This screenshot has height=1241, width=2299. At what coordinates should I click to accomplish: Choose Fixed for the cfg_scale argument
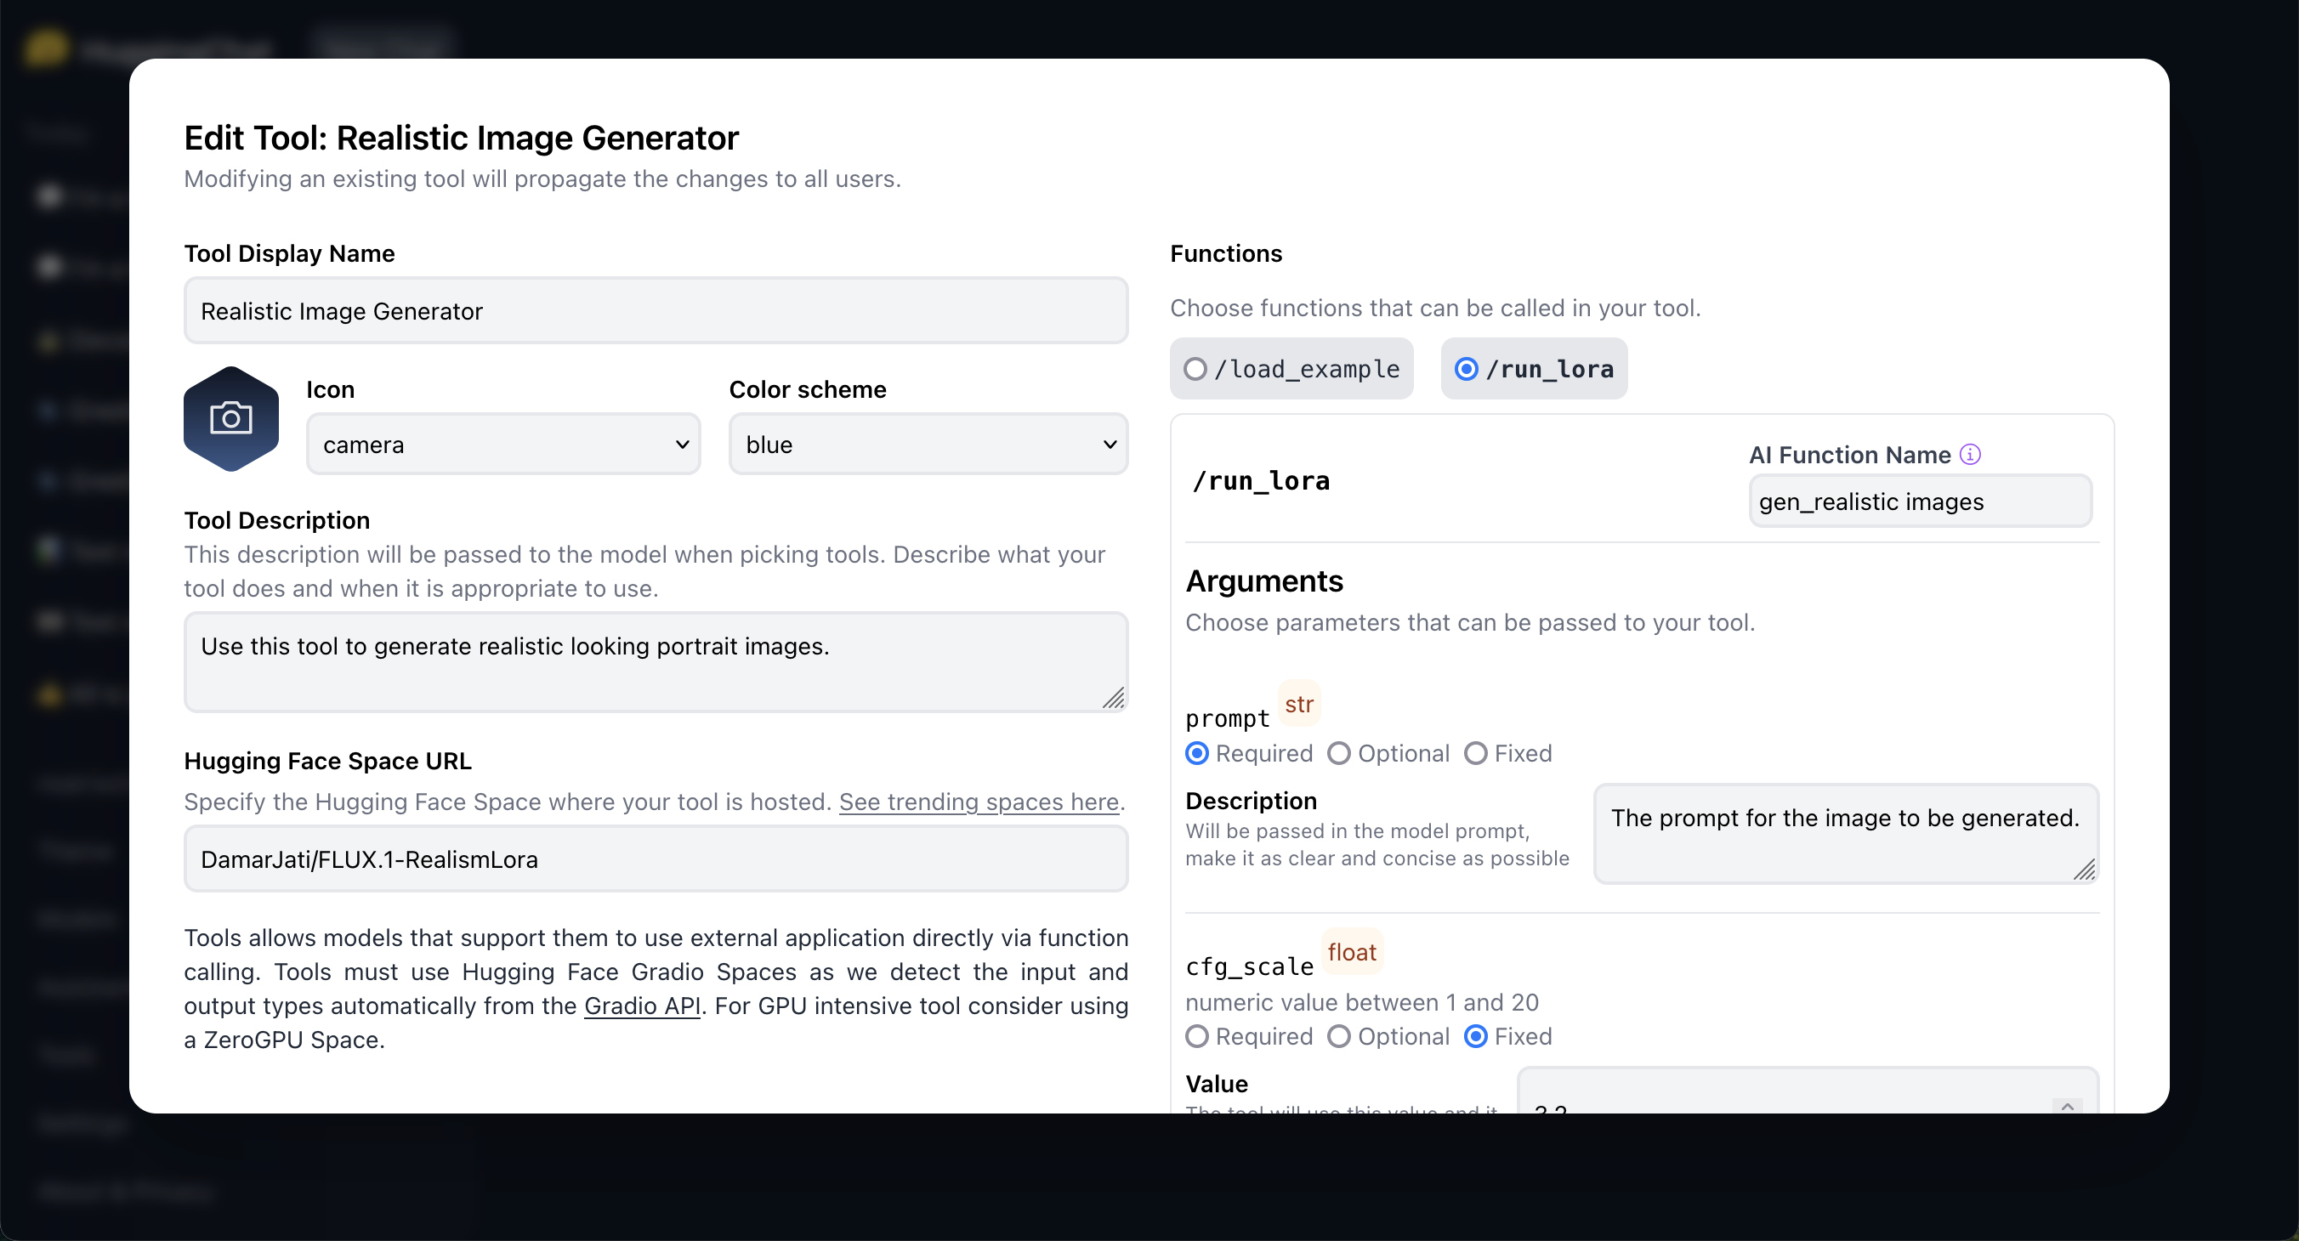1476,1037
